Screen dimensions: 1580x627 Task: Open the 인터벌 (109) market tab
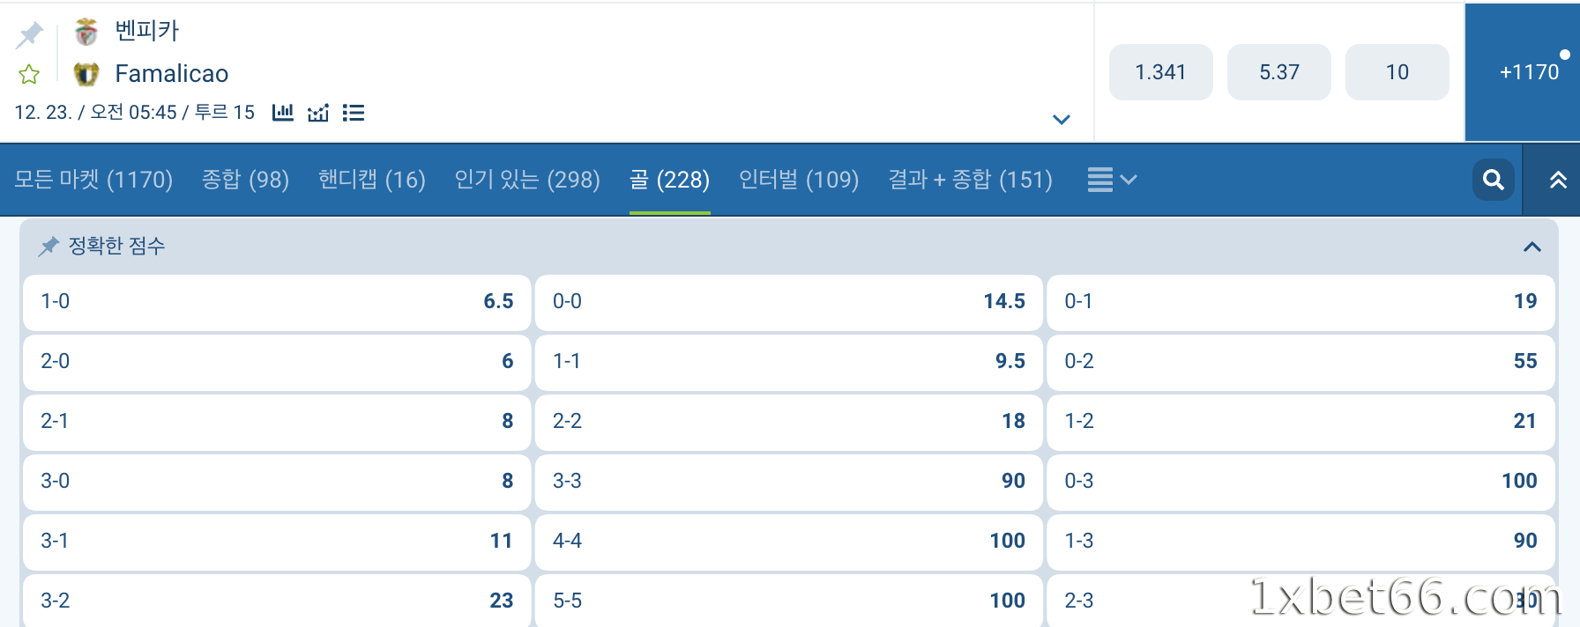pyautogui.click(x=799, y=180)
